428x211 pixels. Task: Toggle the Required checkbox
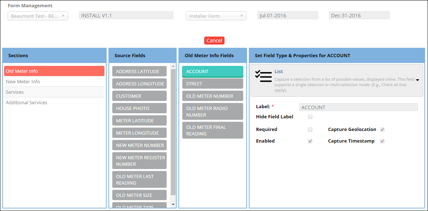click(310, 130)
